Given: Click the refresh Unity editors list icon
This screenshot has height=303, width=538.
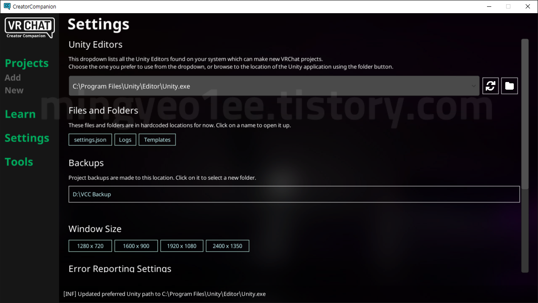Looking at the screenshot, I should (x=490, y=86).
